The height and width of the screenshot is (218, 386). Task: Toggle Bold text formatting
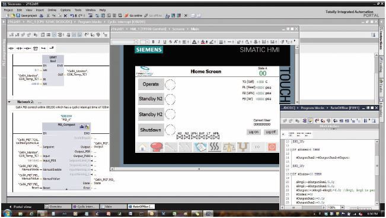[154, 42]
